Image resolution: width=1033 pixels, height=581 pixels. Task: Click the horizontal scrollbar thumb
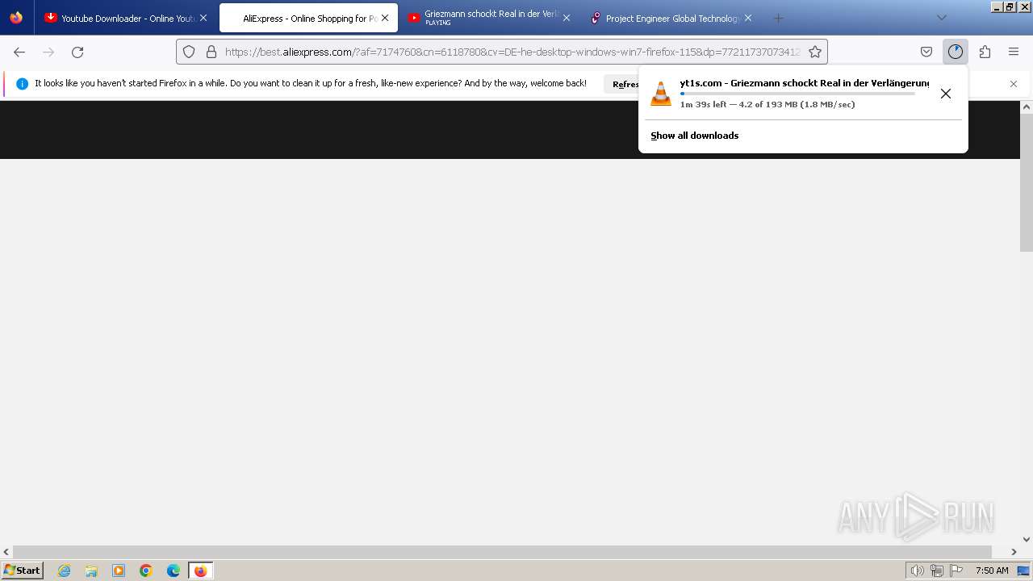(x=502, y=552)
